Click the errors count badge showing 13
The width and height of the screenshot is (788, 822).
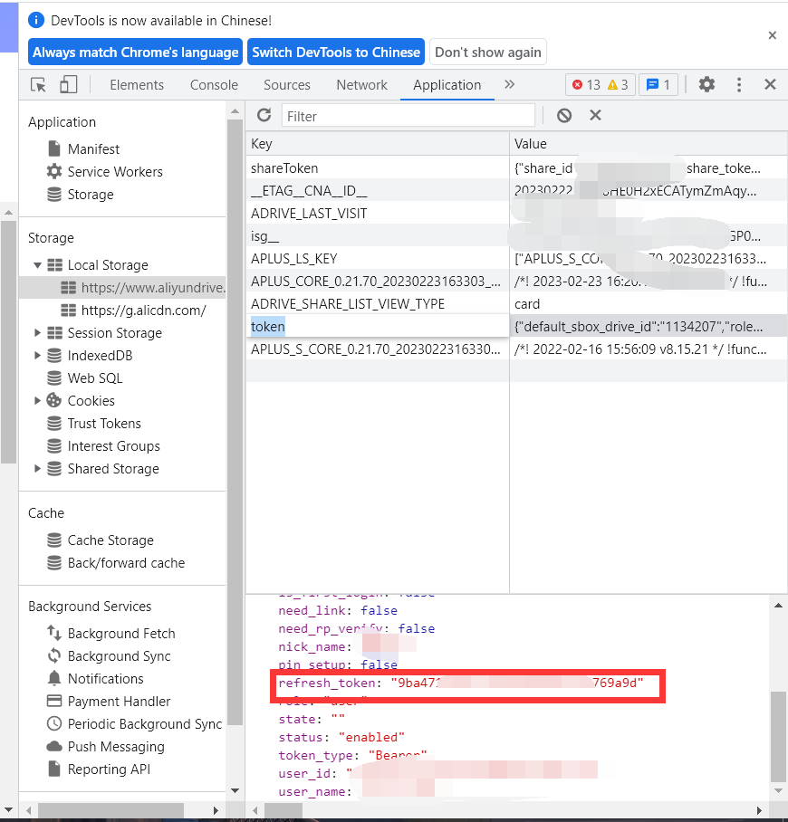click(x=600, y=84)
